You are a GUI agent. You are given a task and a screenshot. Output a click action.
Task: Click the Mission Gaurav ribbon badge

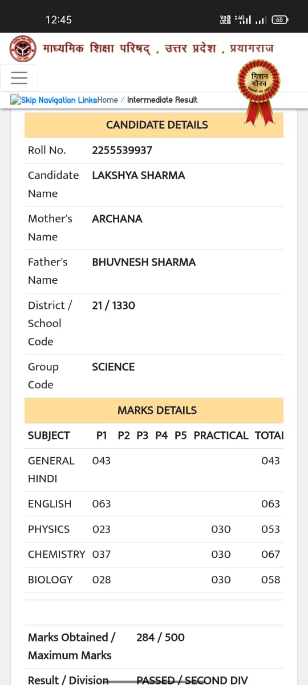tap(259, 91)
